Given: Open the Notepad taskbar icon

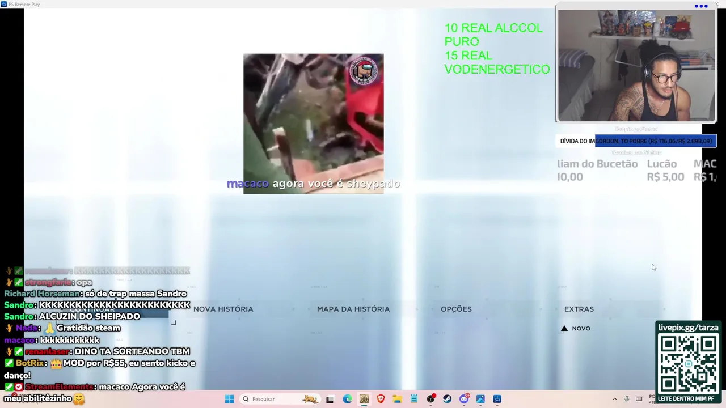Looking at the screenshot, I should pos(414,399).
